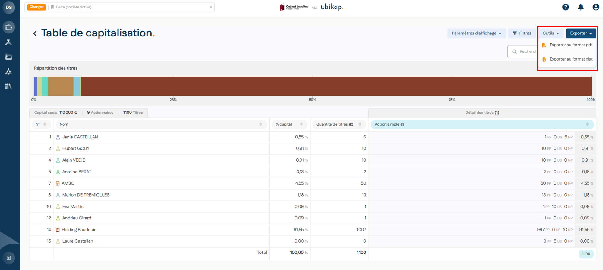603x270 pixels.
Task: Open the notifications bell
Action: pos(581,7)
